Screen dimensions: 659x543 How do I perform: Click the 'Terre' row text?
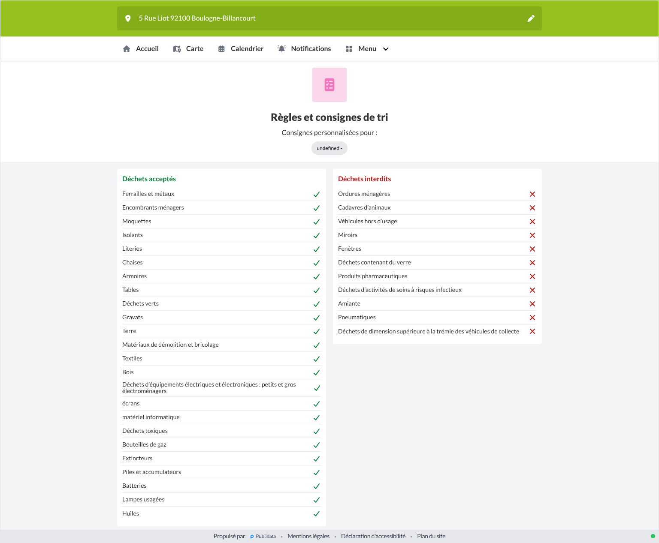coord(129,331)
